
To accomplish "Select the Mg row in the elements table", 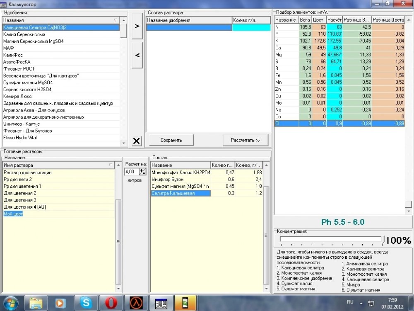I will 339,55.
